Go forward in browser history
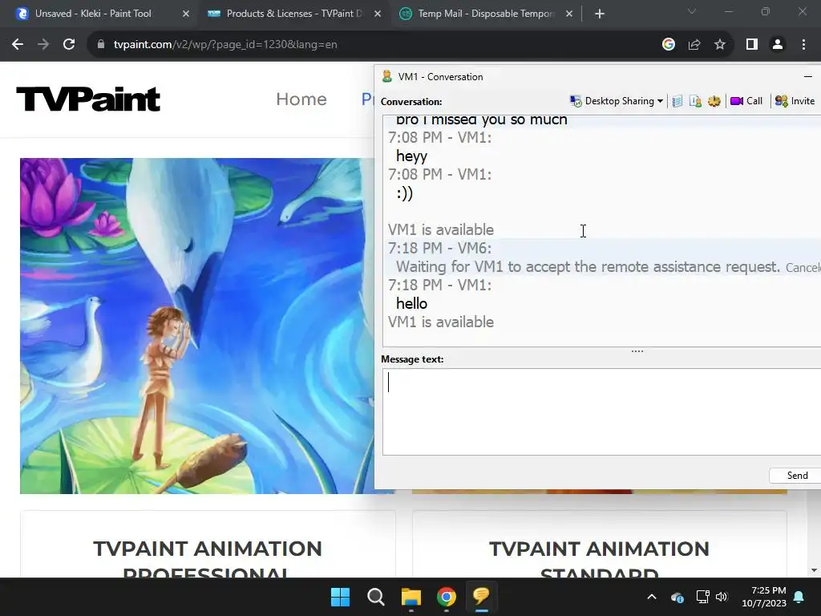Image resolution: width=821 pixels, height=616 pixels. (43, 45)
